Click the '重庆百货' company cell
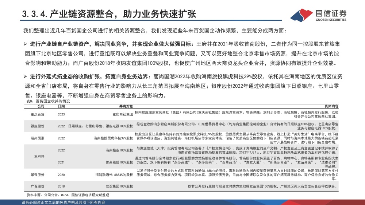Image resolution: width=365 pixels, height=205 pixels. pyautogui.click(x=38, y=114)
